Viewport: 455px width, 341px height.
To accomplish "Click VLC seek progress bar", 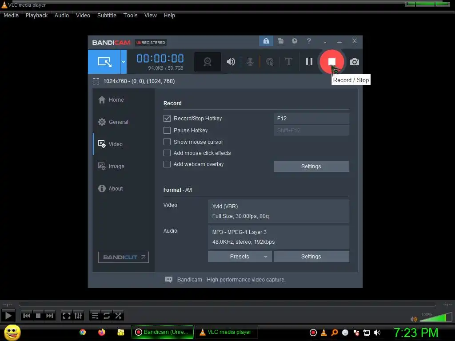I will (227, 305).
